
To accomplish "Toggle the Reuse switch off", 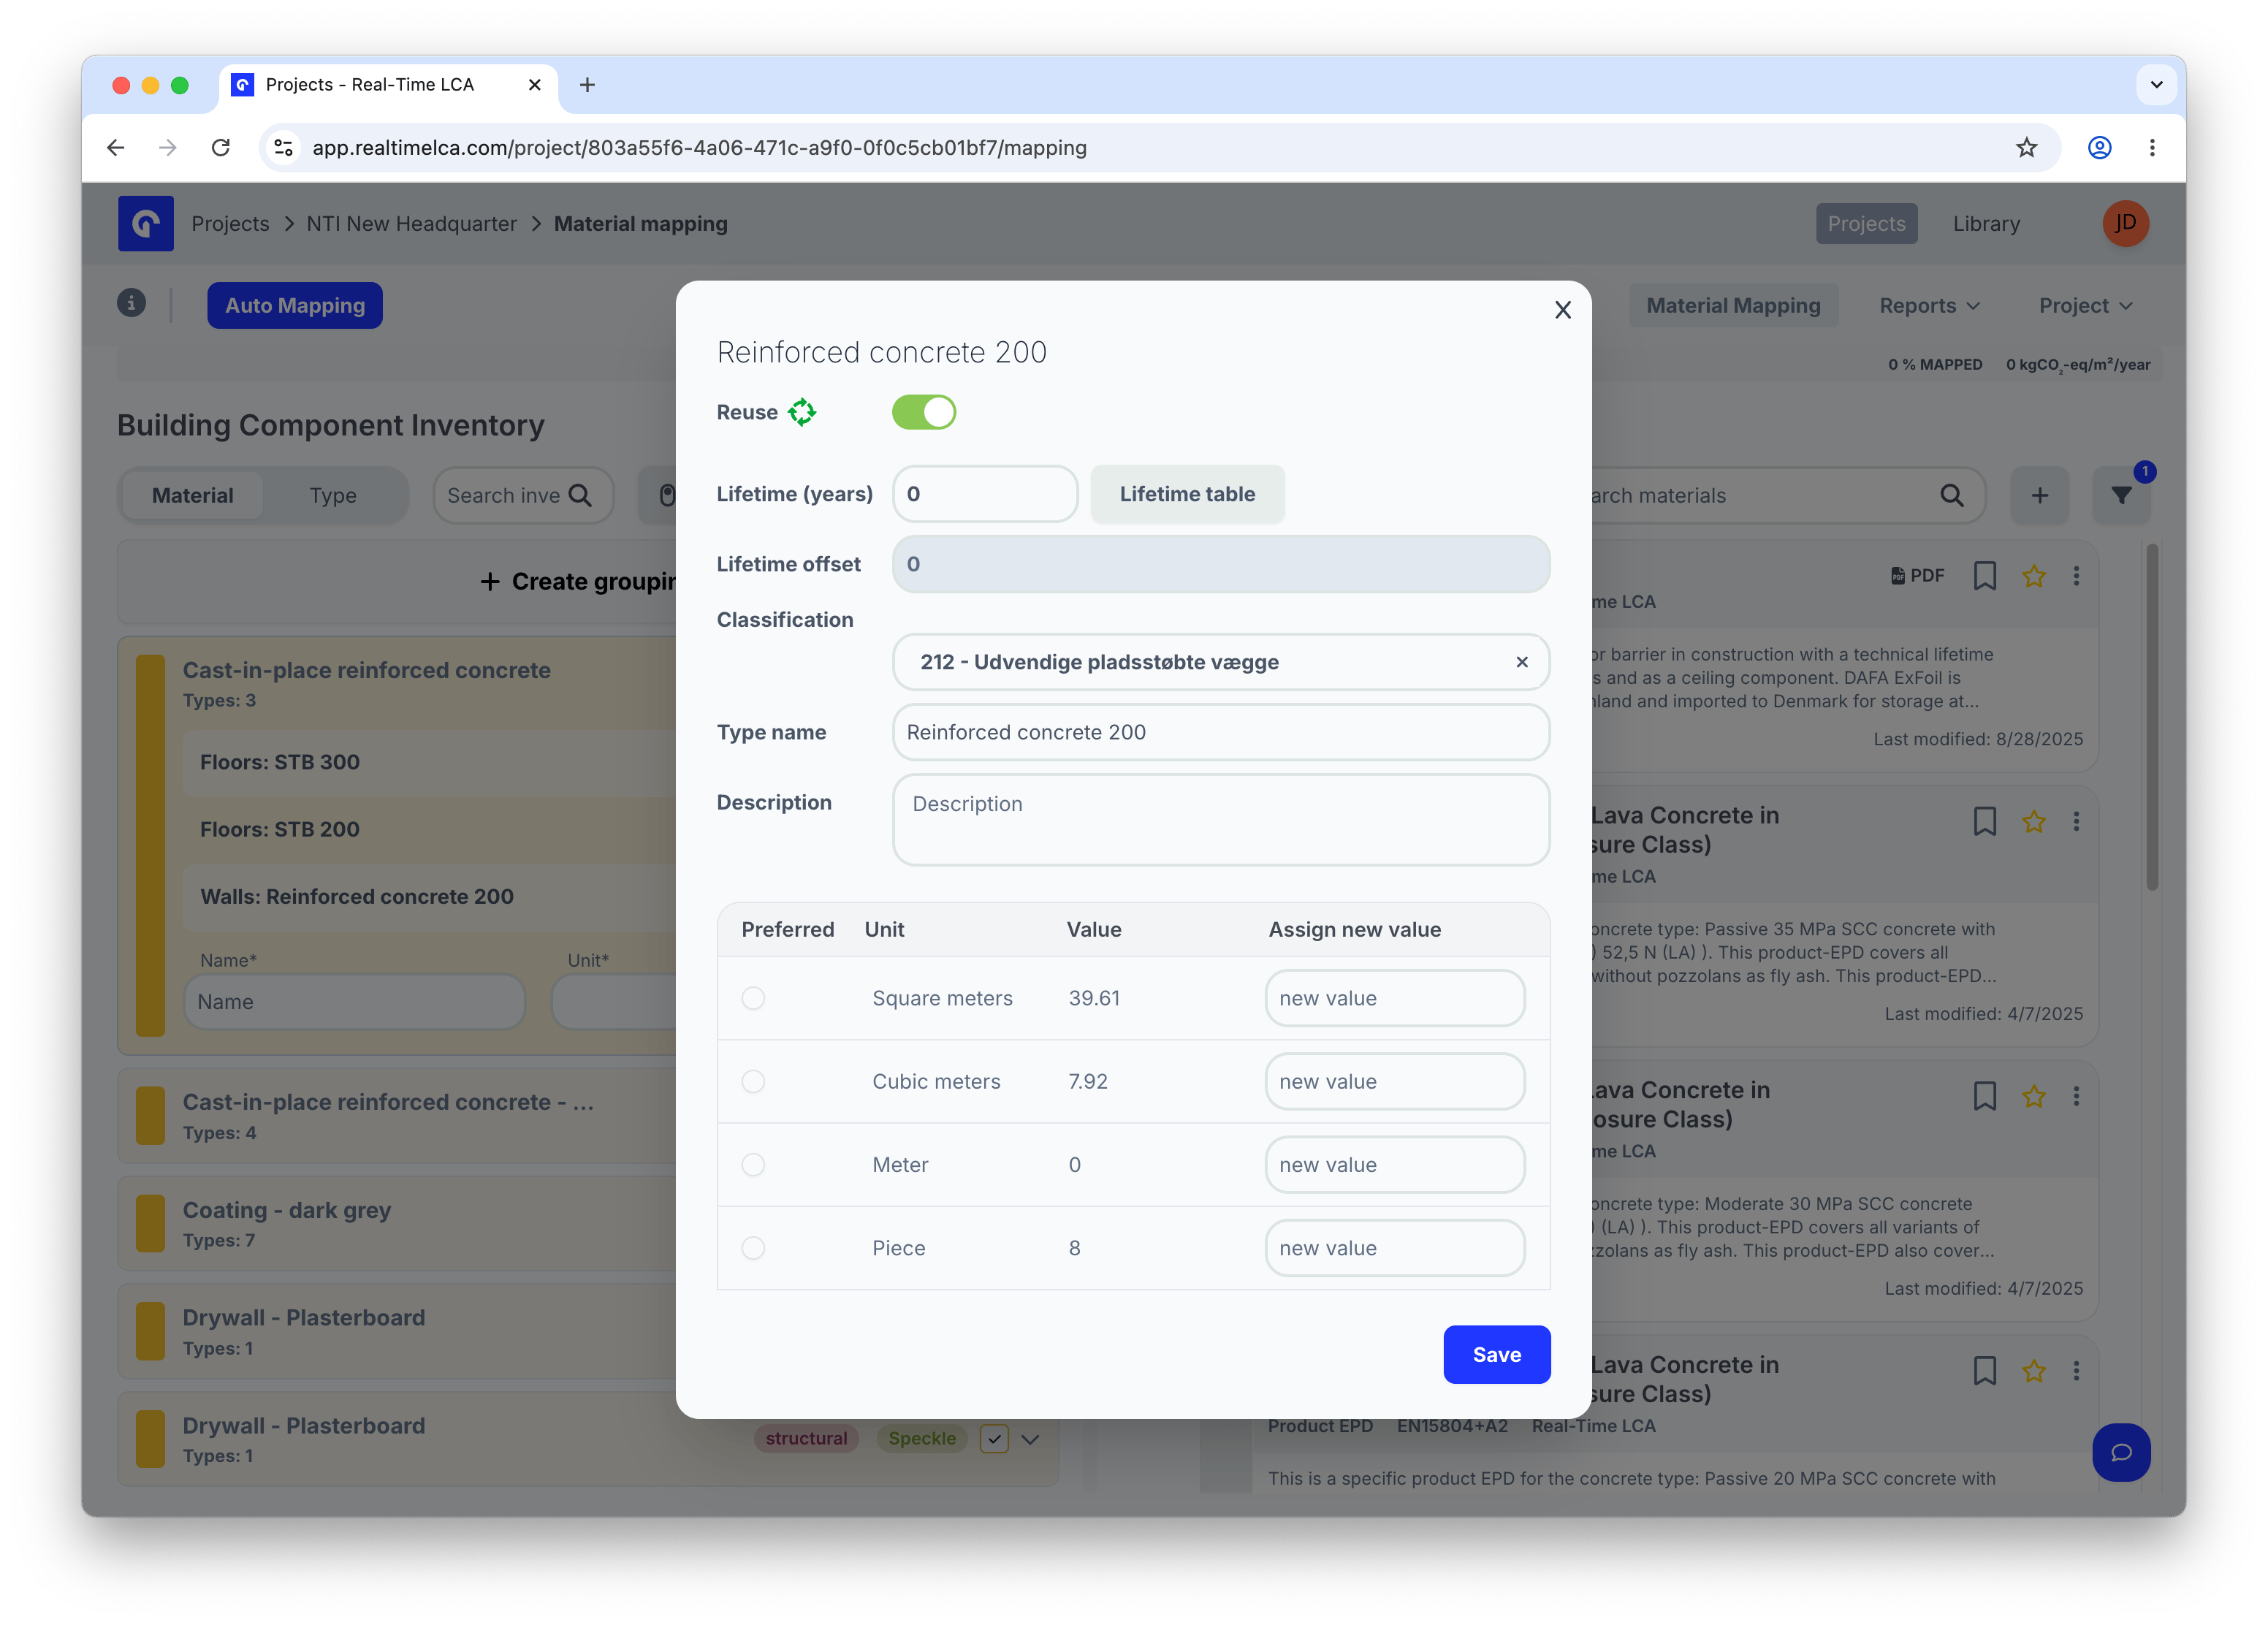I will coord(923,412).
